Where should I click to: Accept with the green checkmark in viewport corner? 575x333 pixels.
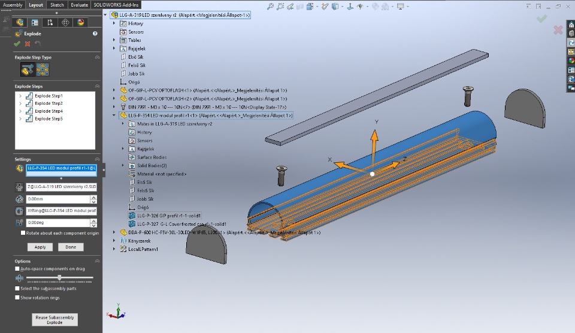[541, 19]
